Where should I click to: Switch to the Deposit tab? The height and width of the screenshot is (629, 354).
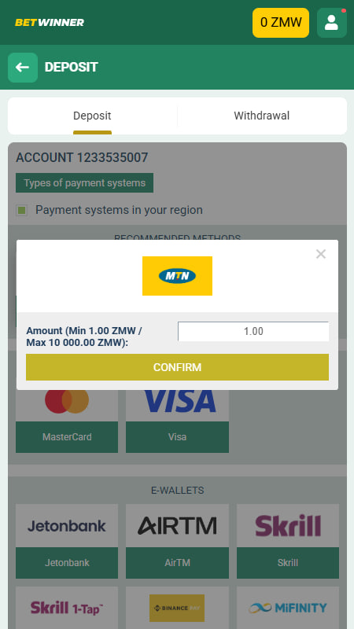click(92, 116)
